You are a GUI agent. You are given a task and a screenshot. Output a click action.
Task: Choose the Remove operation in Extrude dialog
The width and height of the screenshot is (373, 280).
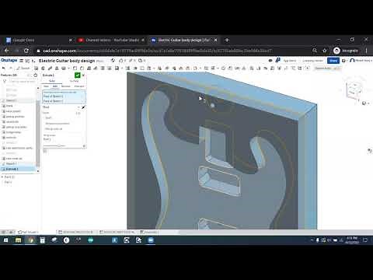coord(66,86)
